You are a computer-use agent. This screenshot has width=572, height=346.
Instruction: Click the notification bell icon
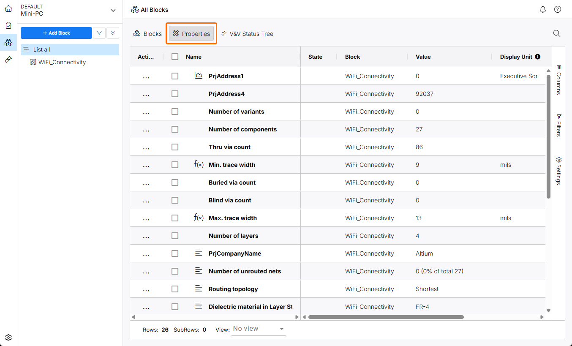pyautogui.click(x=543, y=9)
